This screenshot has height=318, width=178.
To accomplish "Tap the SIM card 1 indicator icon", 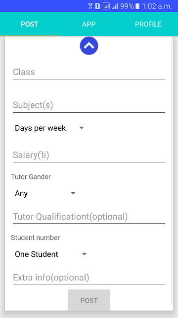I will click(x=97, y=6).
